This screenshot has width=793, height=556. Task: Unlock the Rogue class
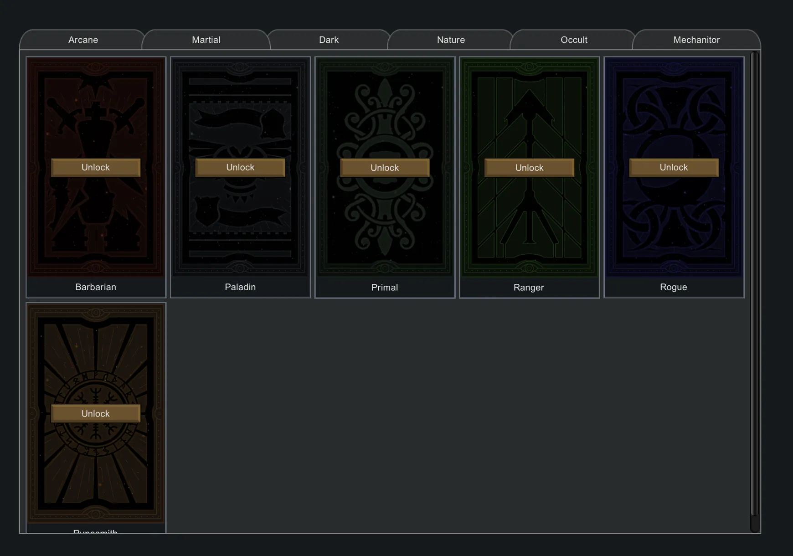click(x=674, y=167)
